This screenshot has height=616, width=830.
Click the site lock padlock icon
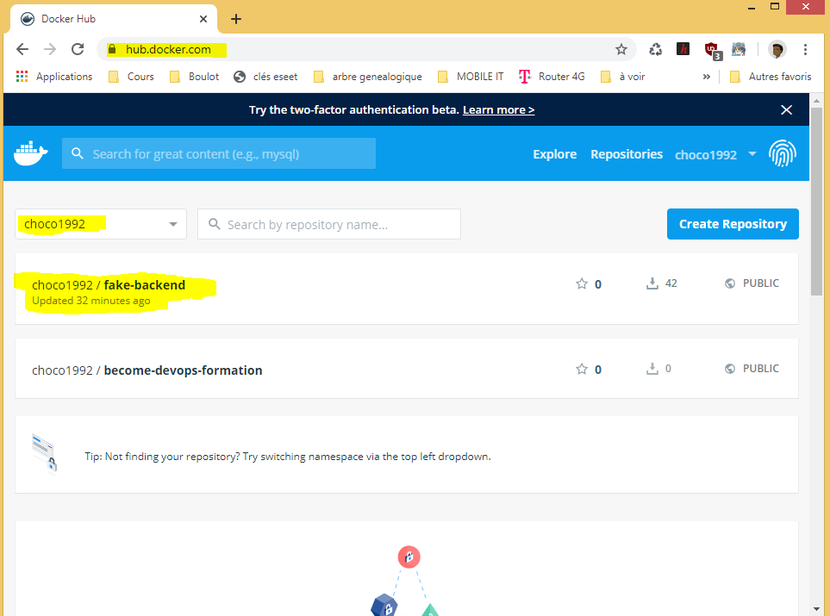pos(112,49)
